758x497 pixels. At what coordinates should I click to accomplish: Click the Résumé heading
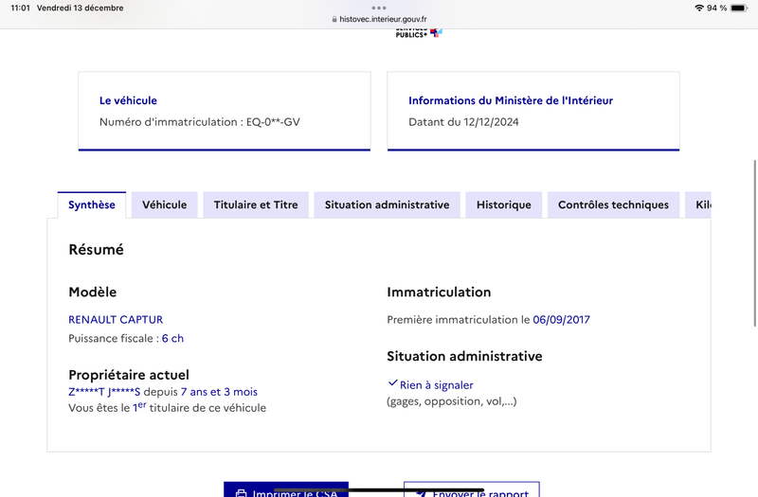pos(97,250)
